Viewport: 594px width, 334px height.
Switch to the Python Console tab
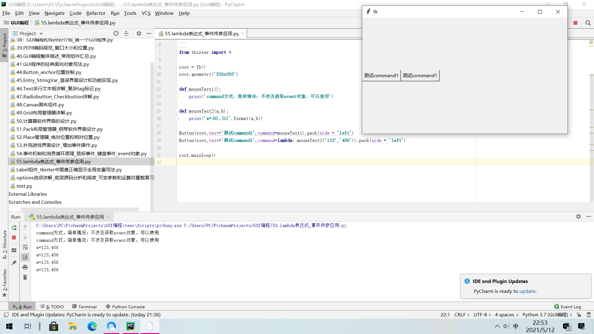(x=125, y=306)
